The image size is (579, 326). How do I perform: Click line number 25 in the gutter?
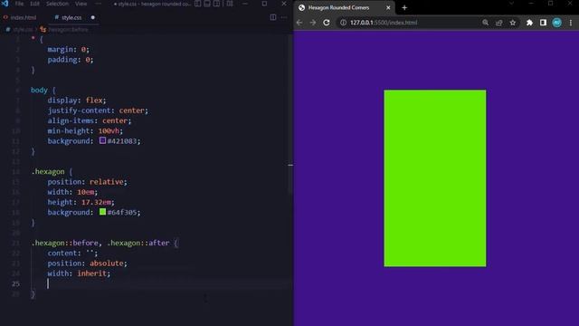[15, 283]
